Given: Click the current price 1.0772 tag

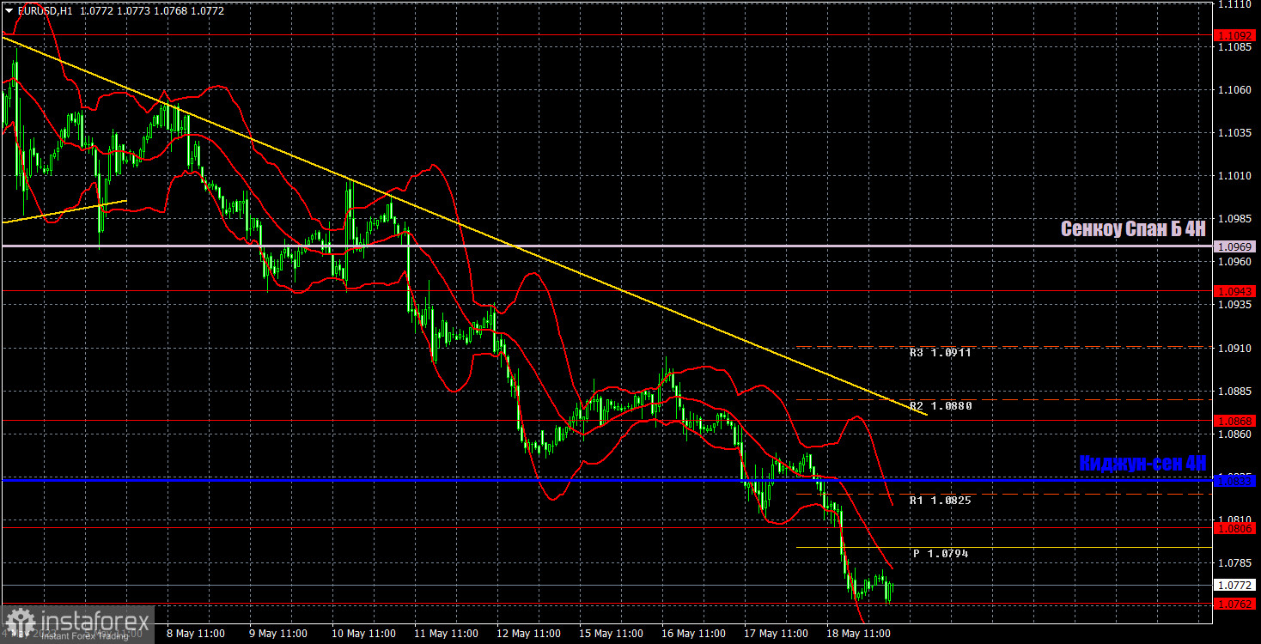Looking at the screenshot, I should coord(1235,585).
